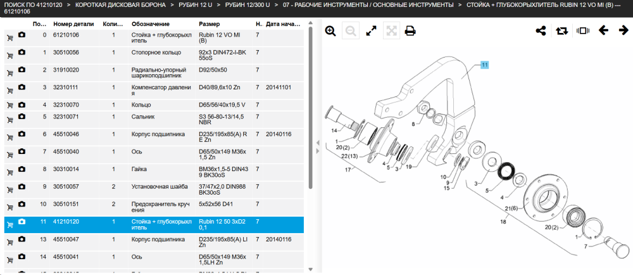
Task: Open photo for part 31910020
Action: pyautogui.click(x=22, y=70)
